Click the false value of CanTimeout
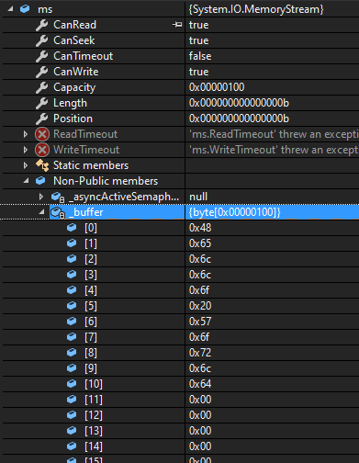This screenshot has width=359, height=463. [200, 56]
